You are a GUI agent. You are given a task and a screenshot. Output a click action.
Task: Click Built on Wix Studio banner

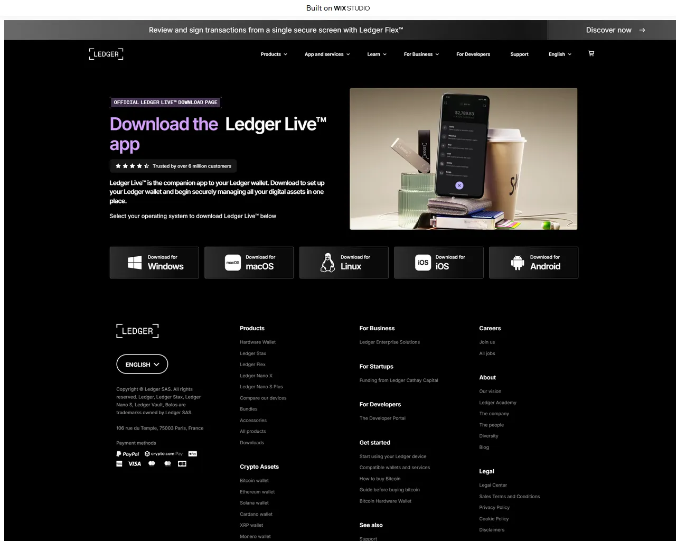click(x=338, y=8)
